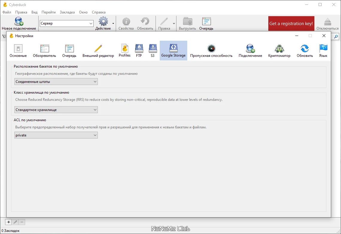The height and width of the screenshot is (234, 341).
Task: Minimize the Cyberduck main window
Action: pos(307,4)
